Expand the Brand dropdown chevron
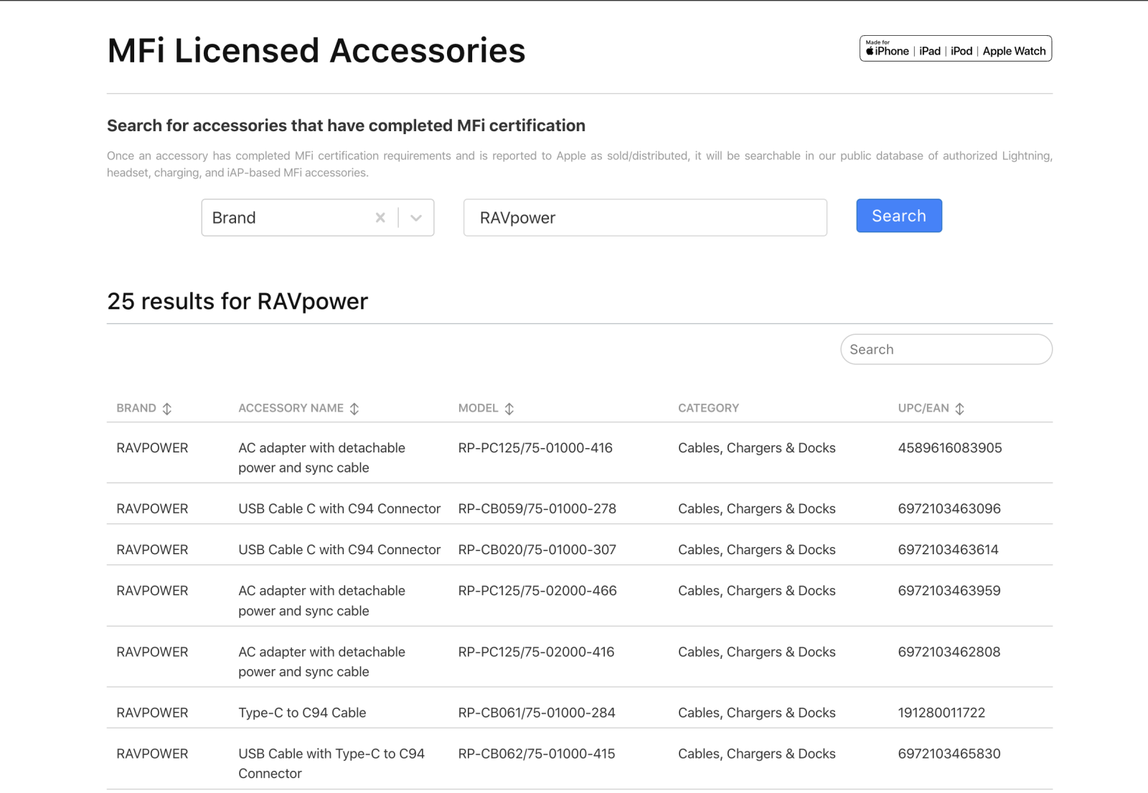Viewport: 1148px width, 793px height. pos(416,218)
